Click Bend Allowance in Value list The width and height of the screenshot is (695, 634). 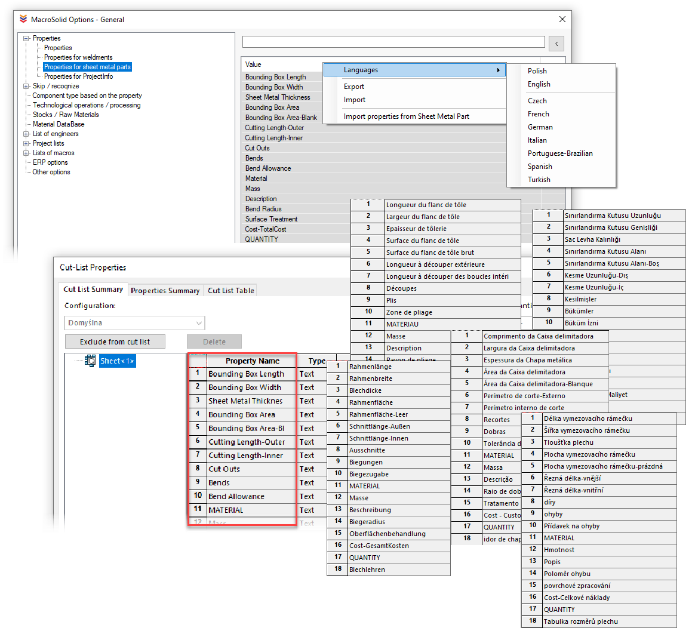pos(267,169)
